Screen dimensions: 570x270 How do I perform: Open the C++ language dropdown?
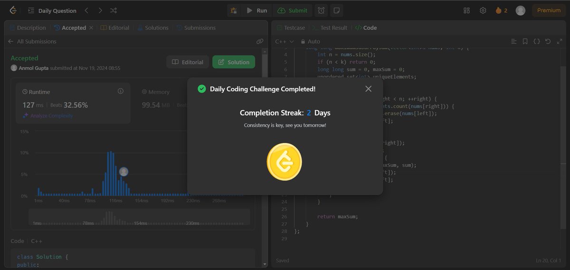tap(285, 41)
